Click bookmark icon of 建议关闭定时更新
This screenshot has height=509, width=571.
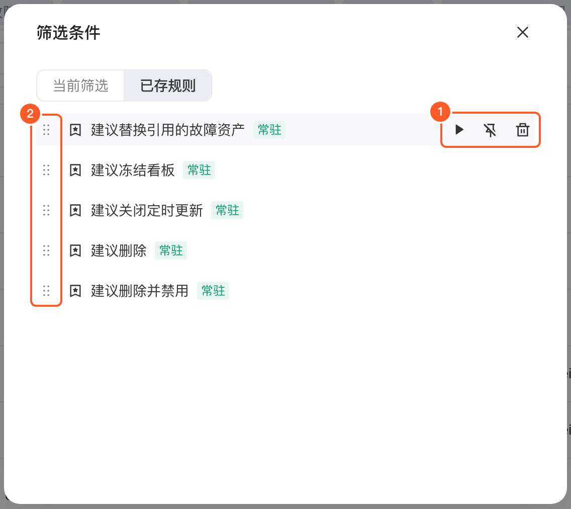tap(75, 210)
